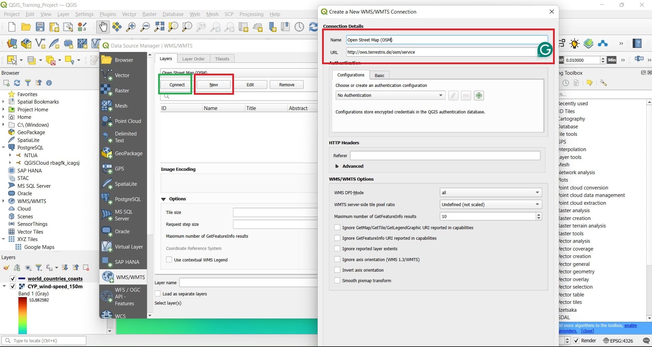Collapse the PostgreSQL node in Browser
Image resolution: width=652 pixels, height=347 pixels.
pyautogui.click(x=3, y=147)
